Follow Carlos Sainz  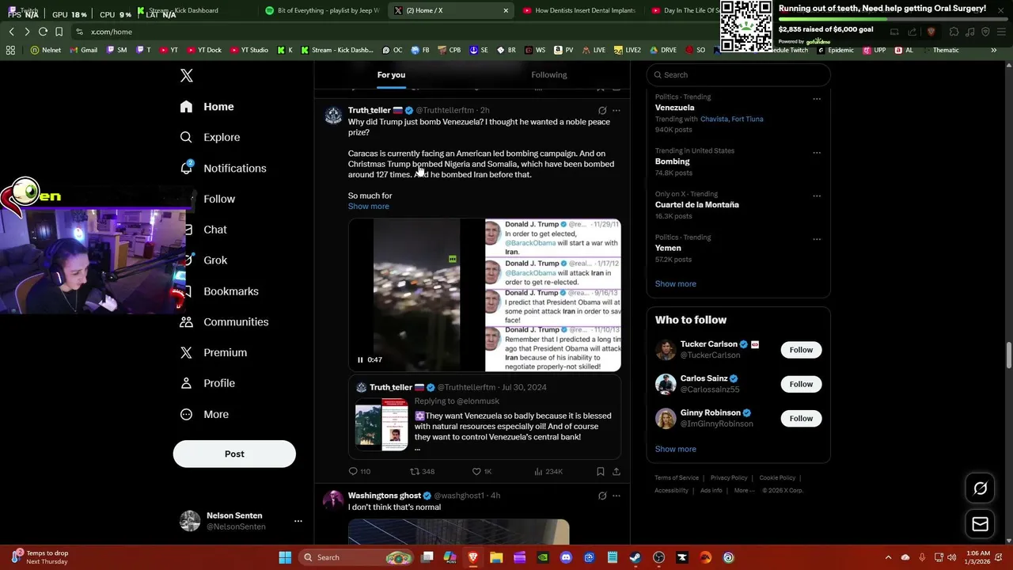[x=801, y=384]
